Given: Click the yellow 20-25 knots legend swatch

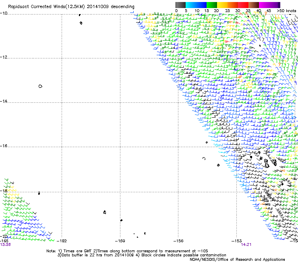Looking at the screenshot, I should 222,5.
